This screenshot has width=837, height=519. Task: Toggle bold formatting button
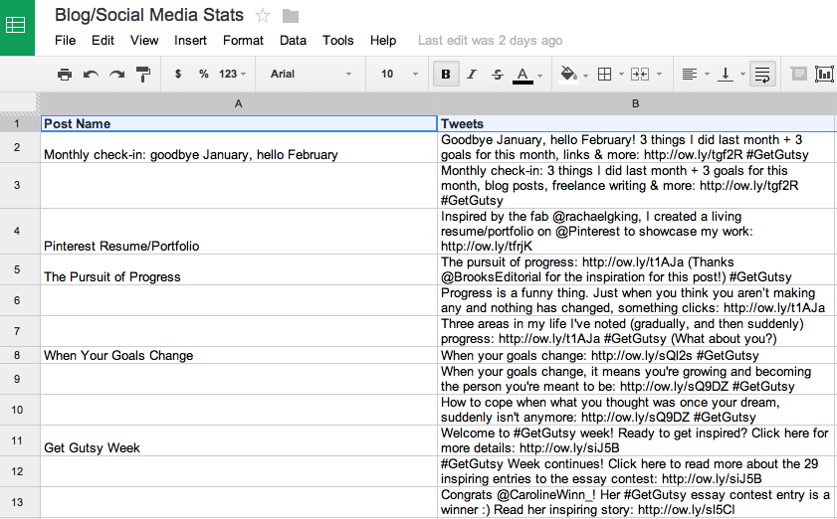tap(446, 75)
